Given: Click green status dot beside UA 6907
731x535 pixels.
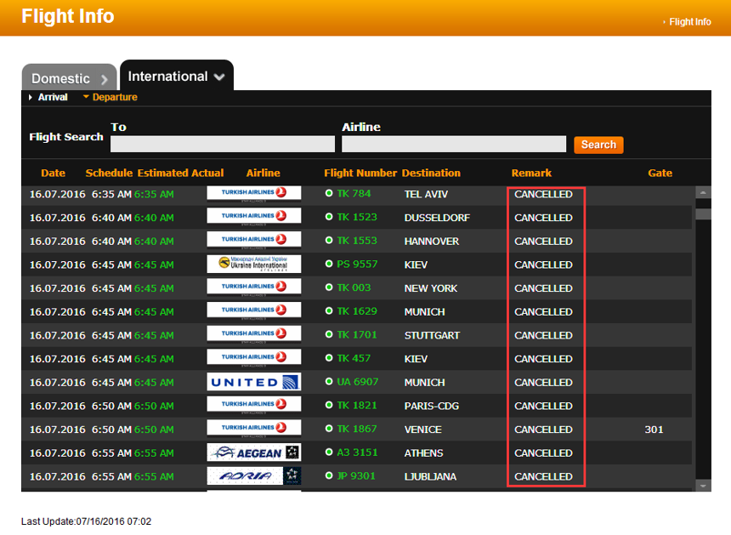Looking at the screenshot, I should (329, 382).
